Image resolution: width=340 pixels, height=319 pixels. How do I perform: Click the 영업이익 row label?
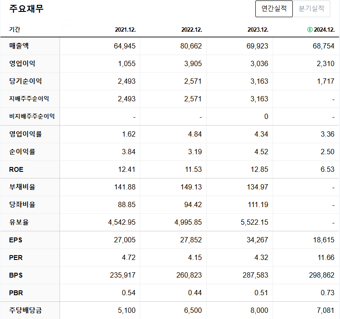point(22,63)
